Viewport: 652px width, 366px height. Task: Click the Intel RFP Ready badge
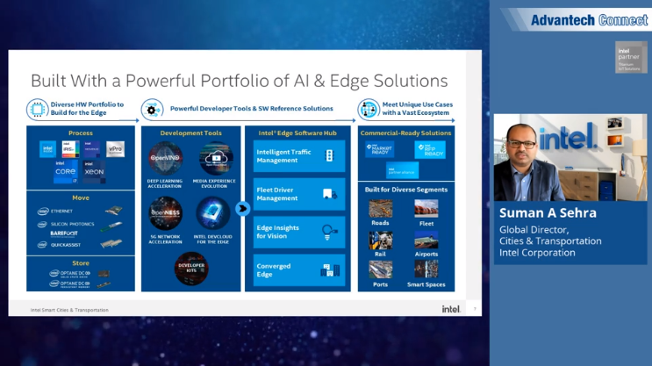pyautogui.click(x=430, y=150)
